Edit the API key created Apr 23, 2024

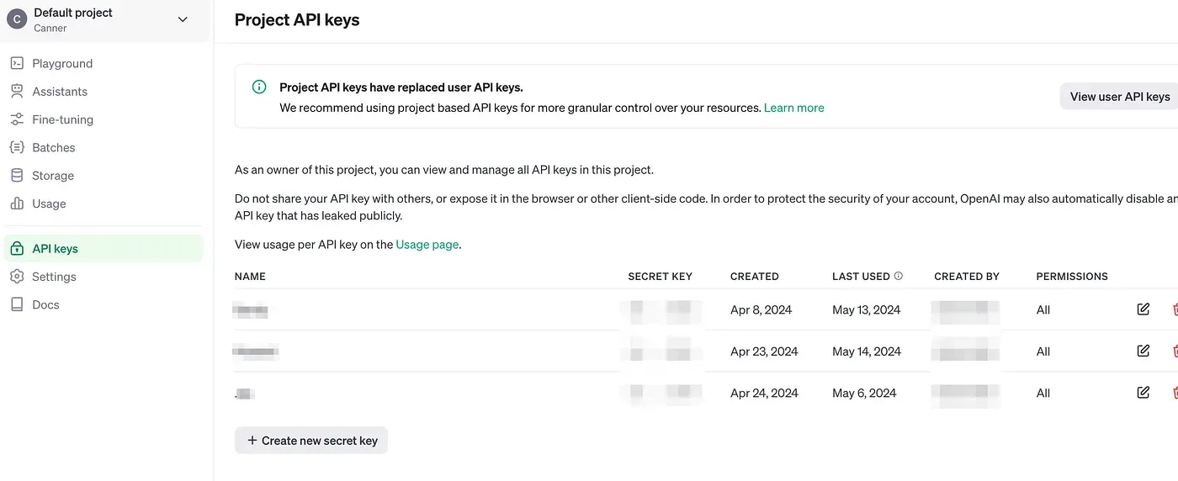tap(1143, 351)
